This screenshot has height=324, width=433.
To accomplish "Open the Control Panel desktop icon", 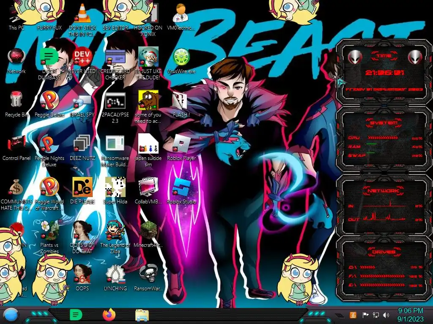I will 16,148.
